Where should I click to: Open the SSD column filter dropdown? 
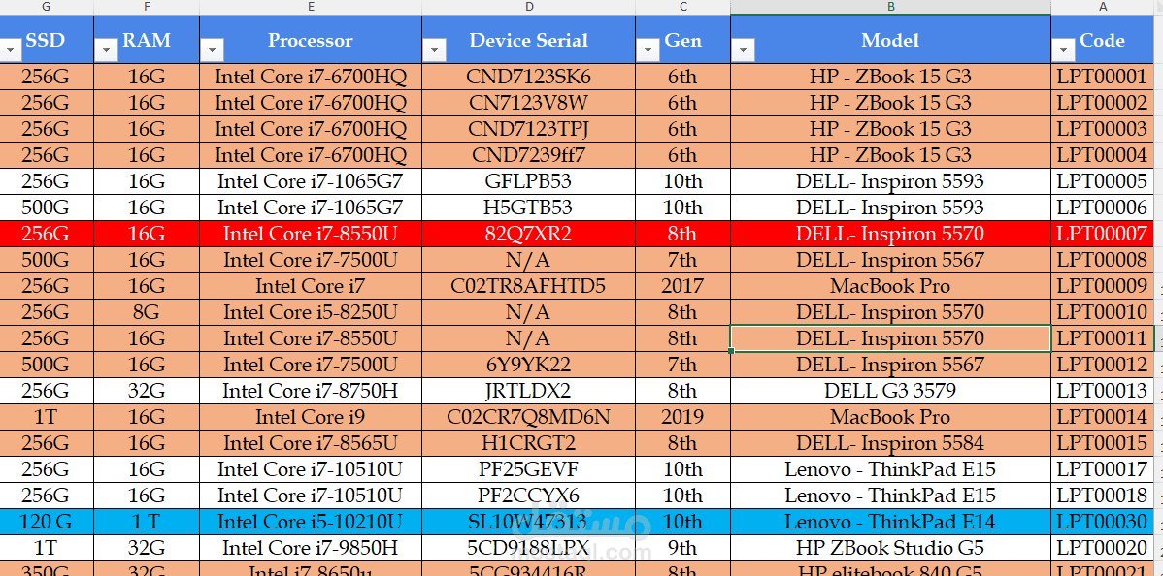(12, 50)
